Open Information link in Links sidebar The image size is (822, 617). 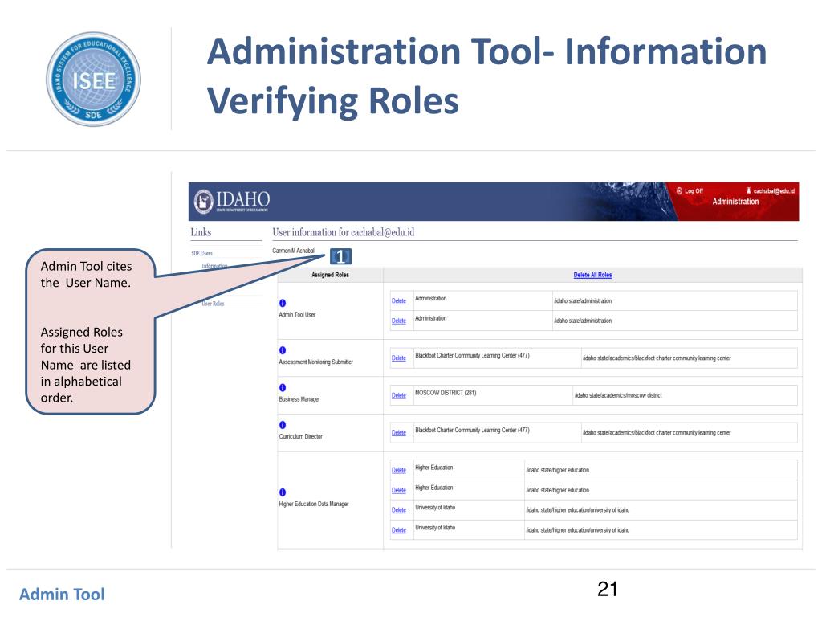[214, 266]
